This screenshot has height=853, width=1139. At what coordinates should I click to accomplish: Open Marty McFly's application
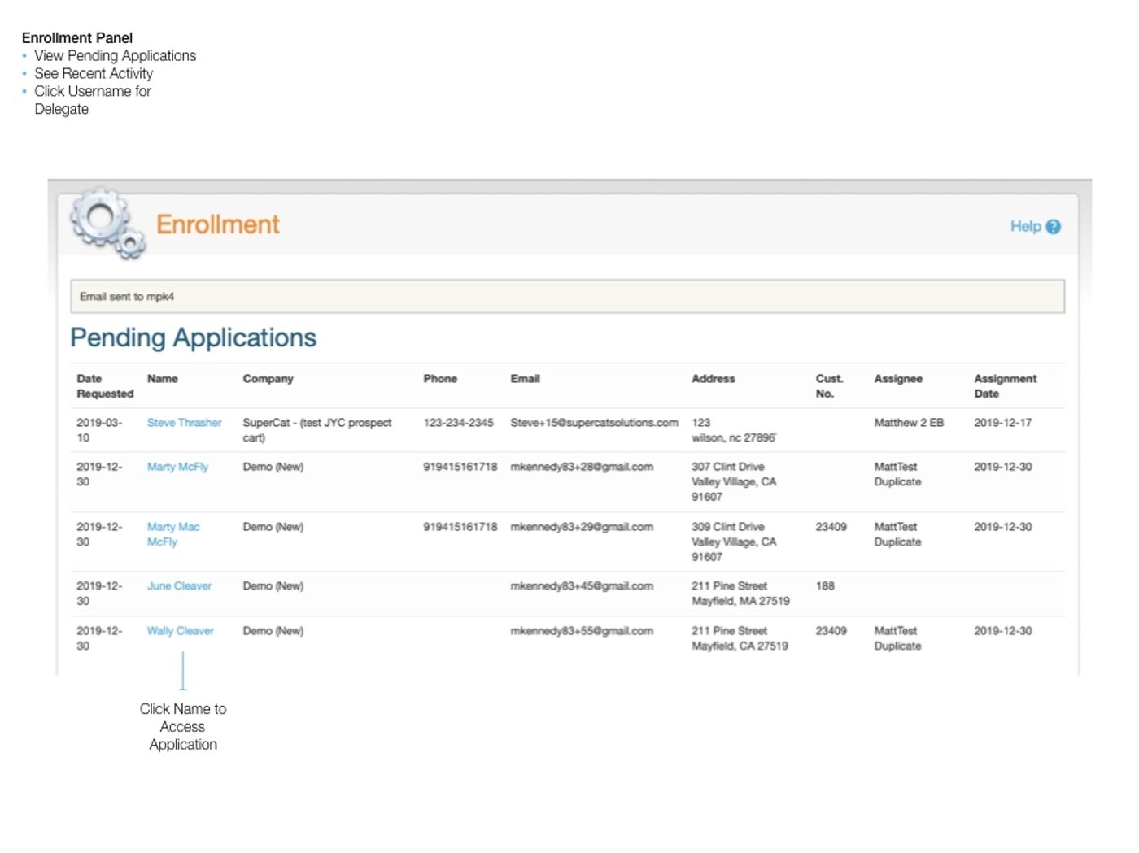click(177, 467)
